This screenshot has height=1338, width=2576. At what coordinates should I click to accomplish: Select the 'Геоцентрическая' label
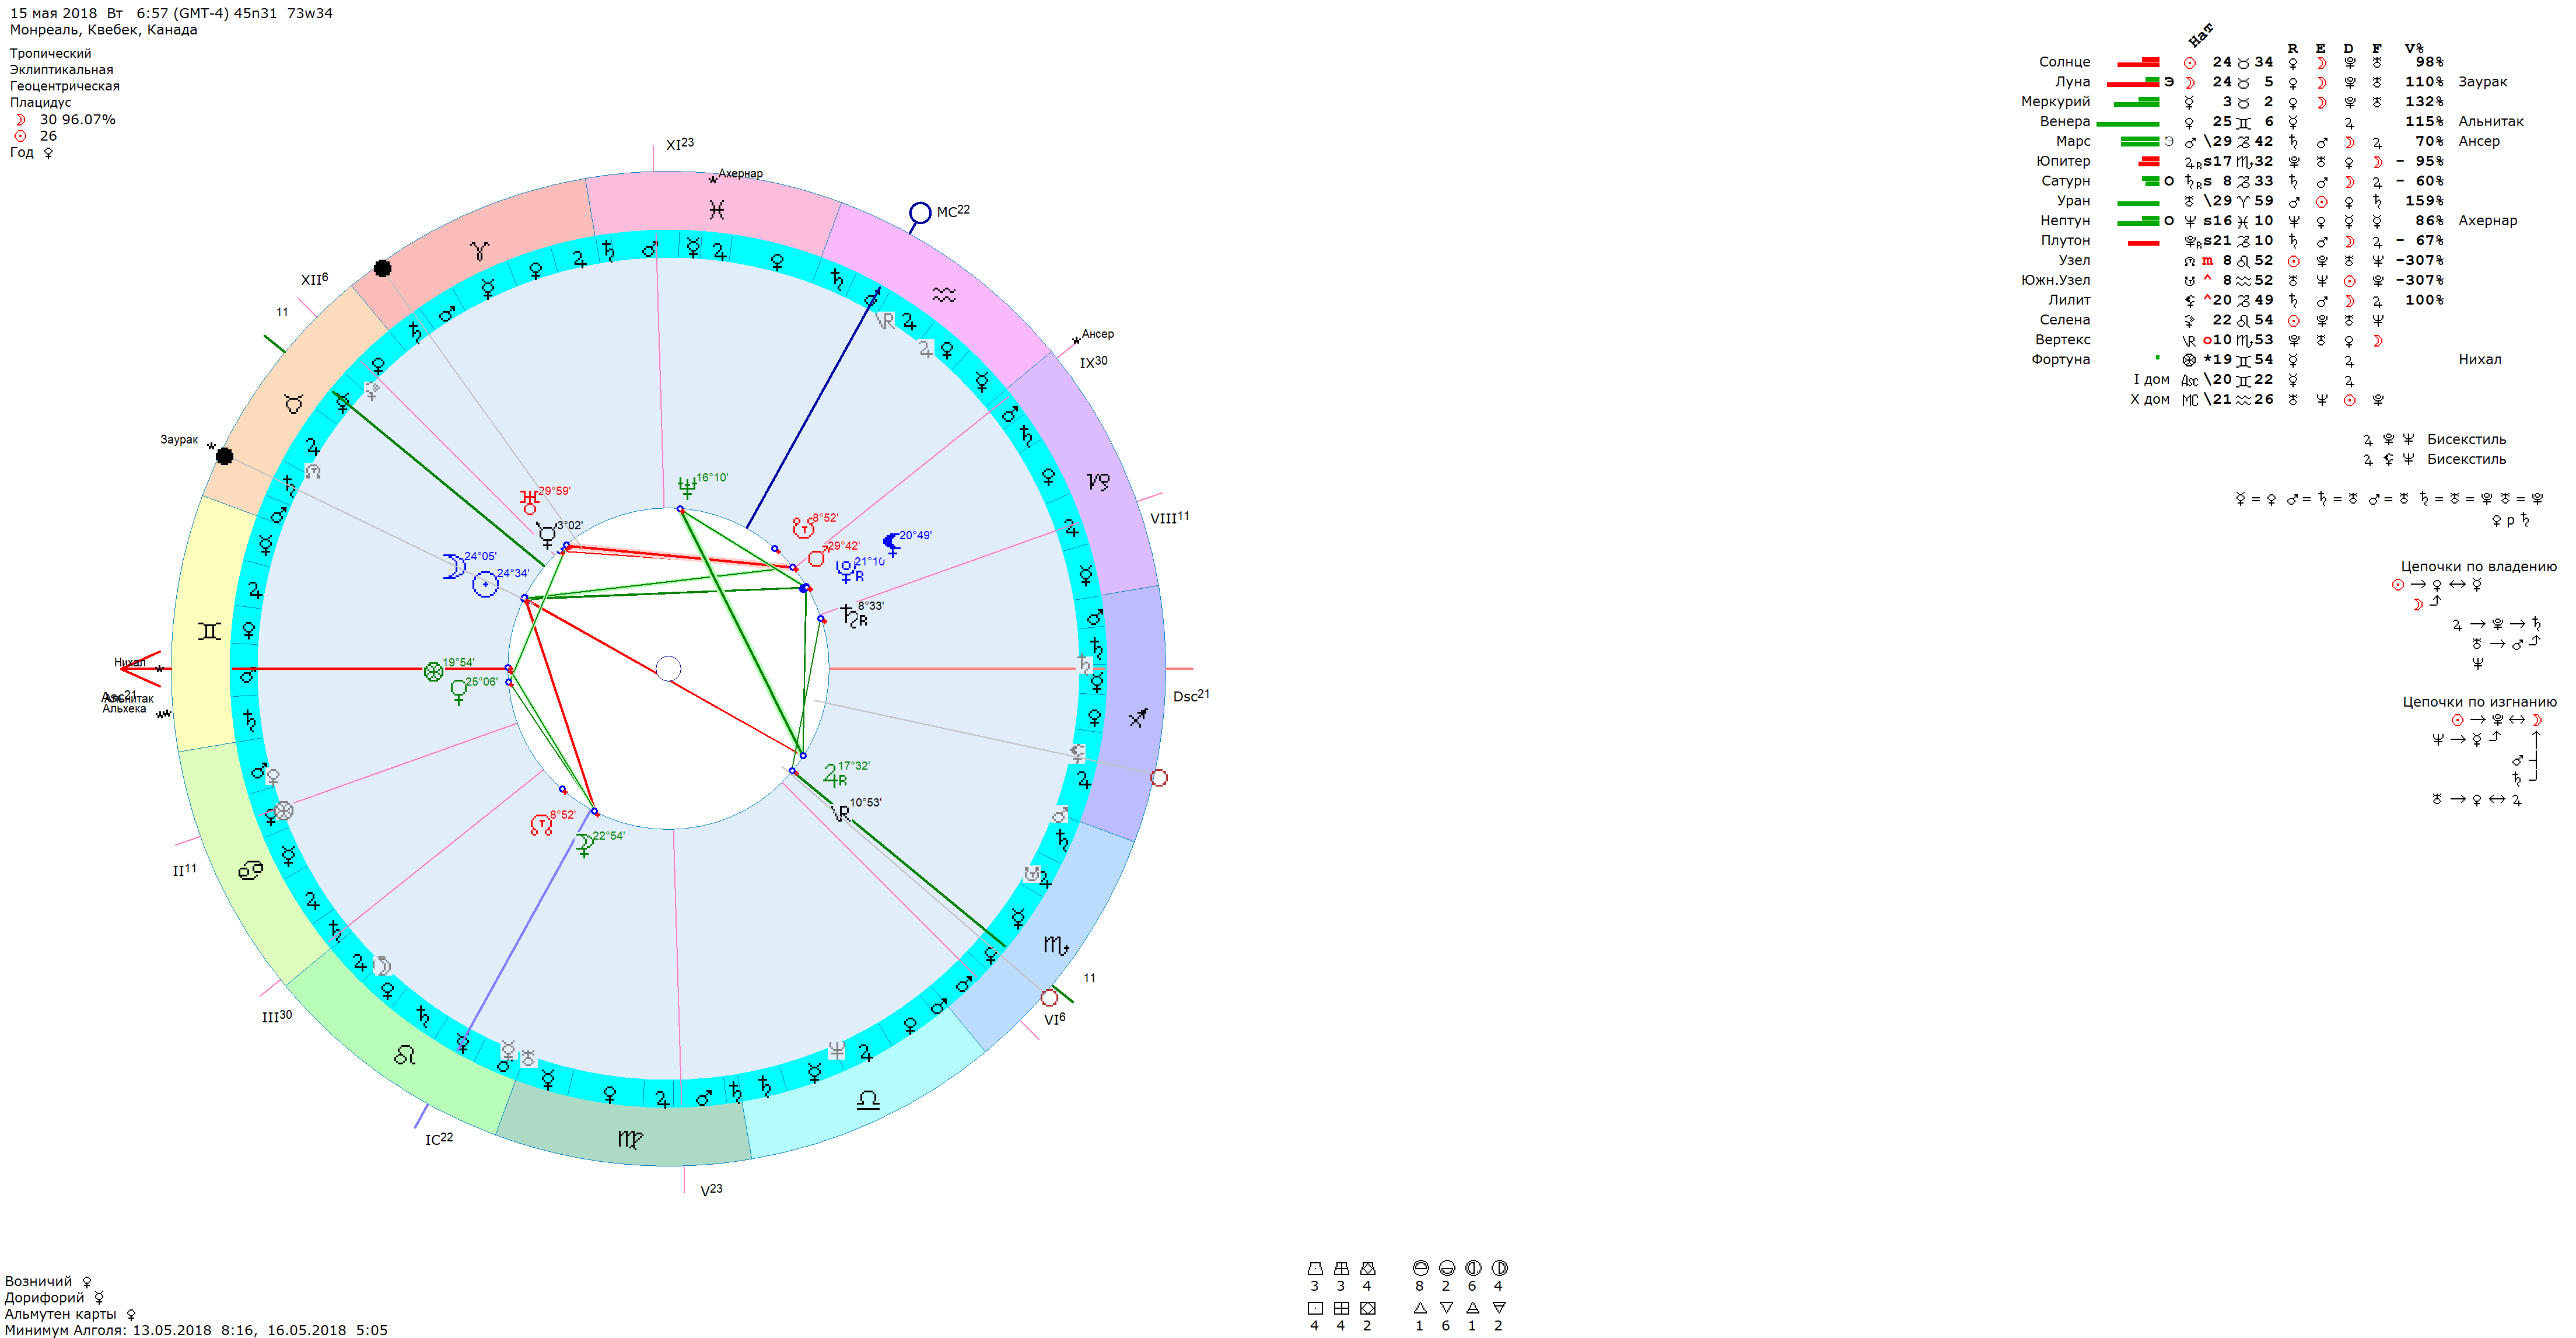point(65,86)
